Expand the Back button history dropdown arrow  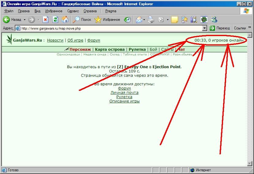(25, 20)
